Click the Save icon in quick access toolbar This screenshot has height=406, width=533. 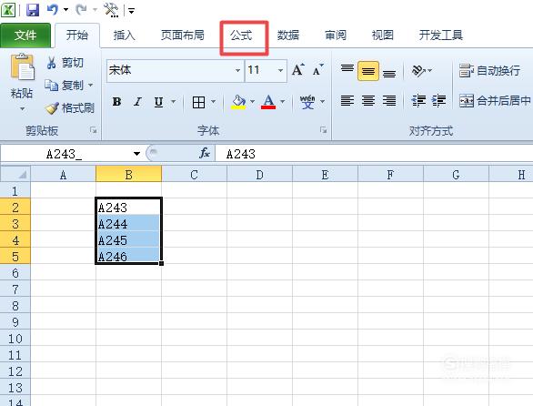coord(33,10)
